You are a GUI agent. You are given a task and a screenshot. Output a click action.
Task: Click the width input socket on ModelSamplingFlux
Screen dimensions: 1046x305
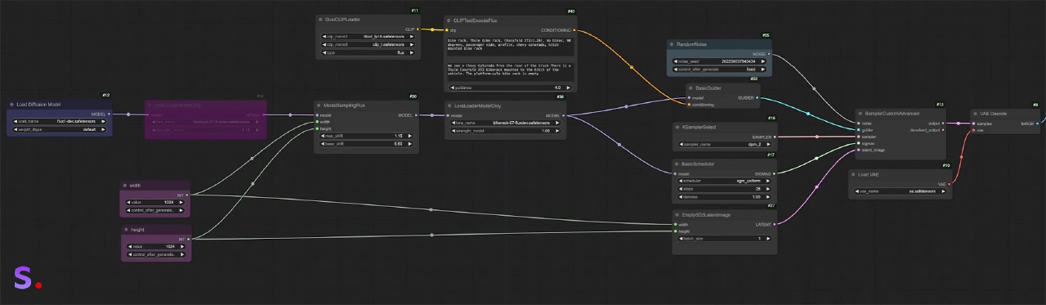point(317,122)
